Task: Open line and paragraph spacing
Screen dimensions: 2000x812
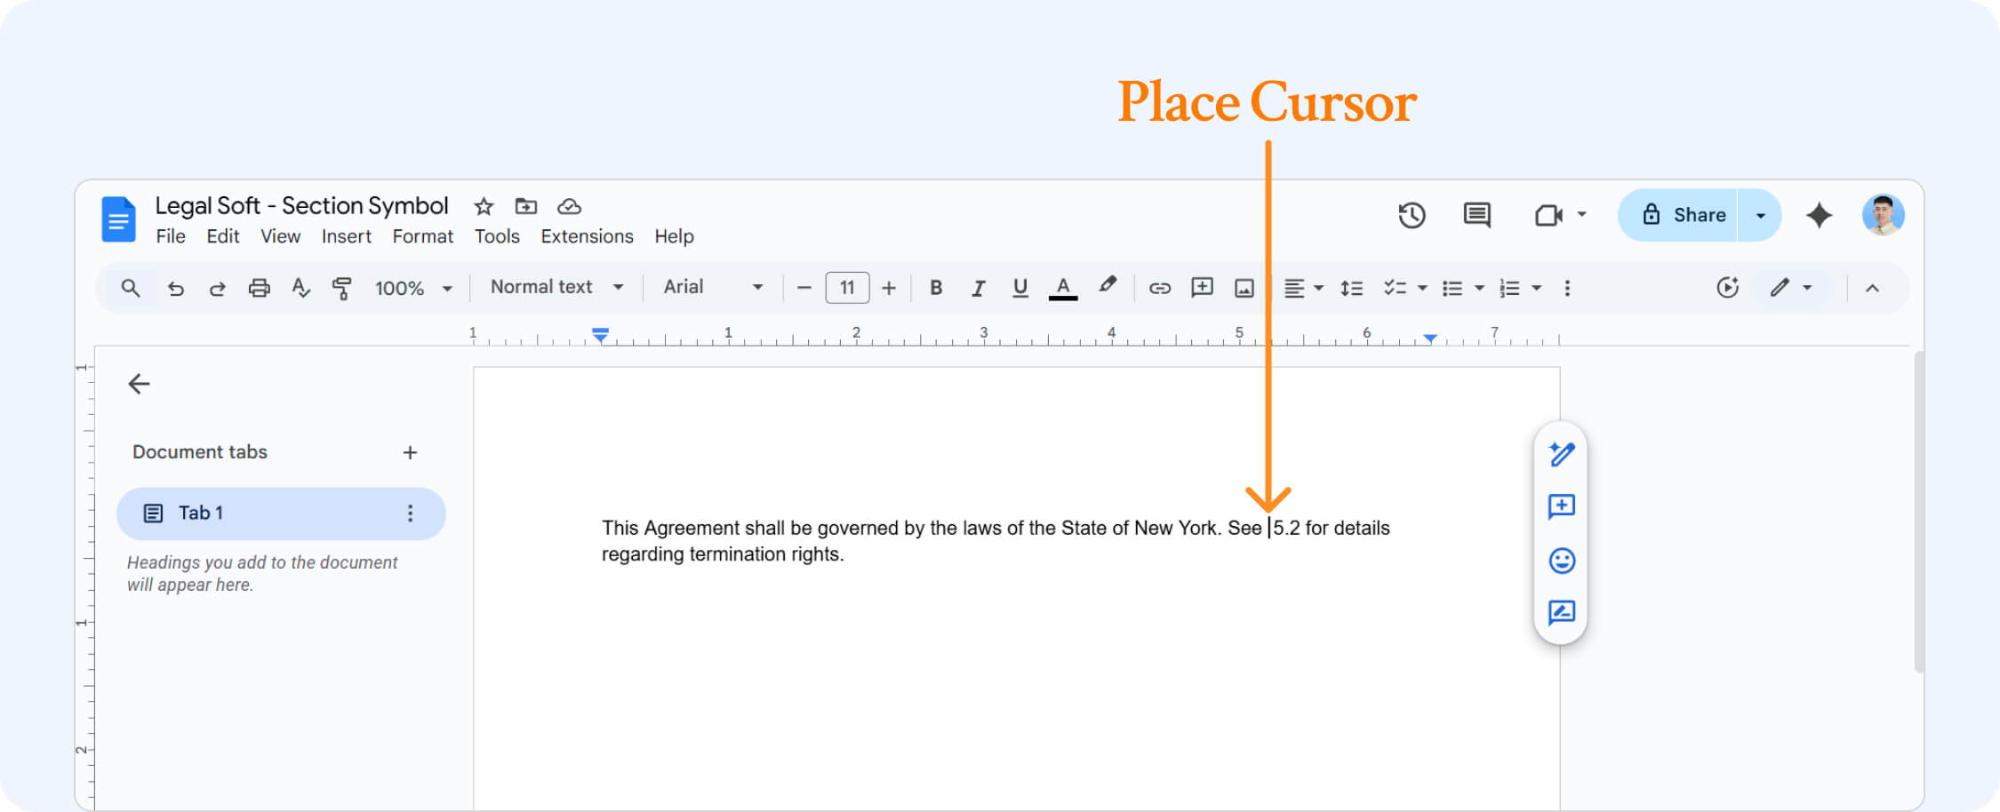Action: [1351, 288]
